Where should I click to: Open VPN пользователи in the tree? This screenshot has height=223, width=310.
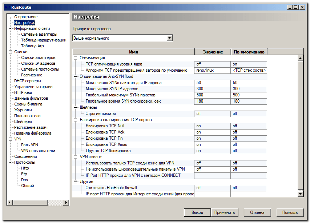pos(38,151)
